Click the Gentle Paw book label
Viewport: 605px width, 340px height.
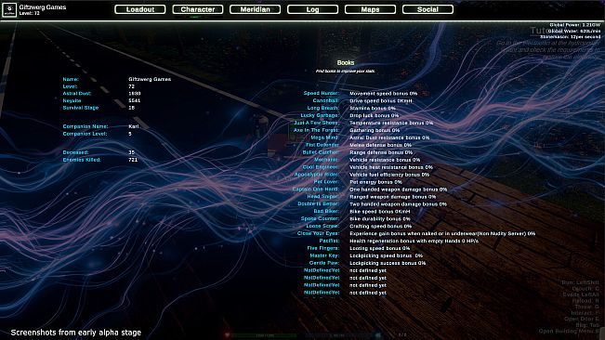pyautogui.click(x=324, y=263)
